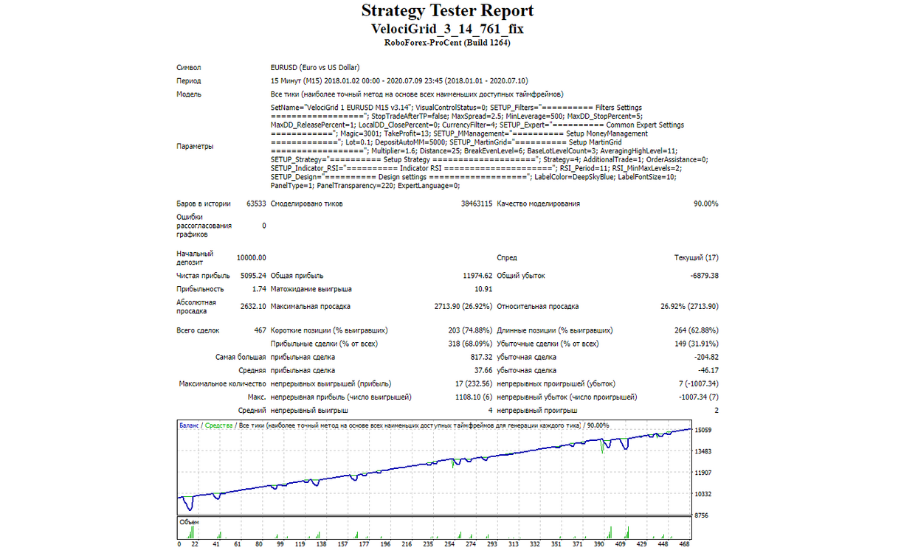Select consecutive wins '17 (232.56)'
The width and height of the screenshot is (901, 553).
(474, 383)
